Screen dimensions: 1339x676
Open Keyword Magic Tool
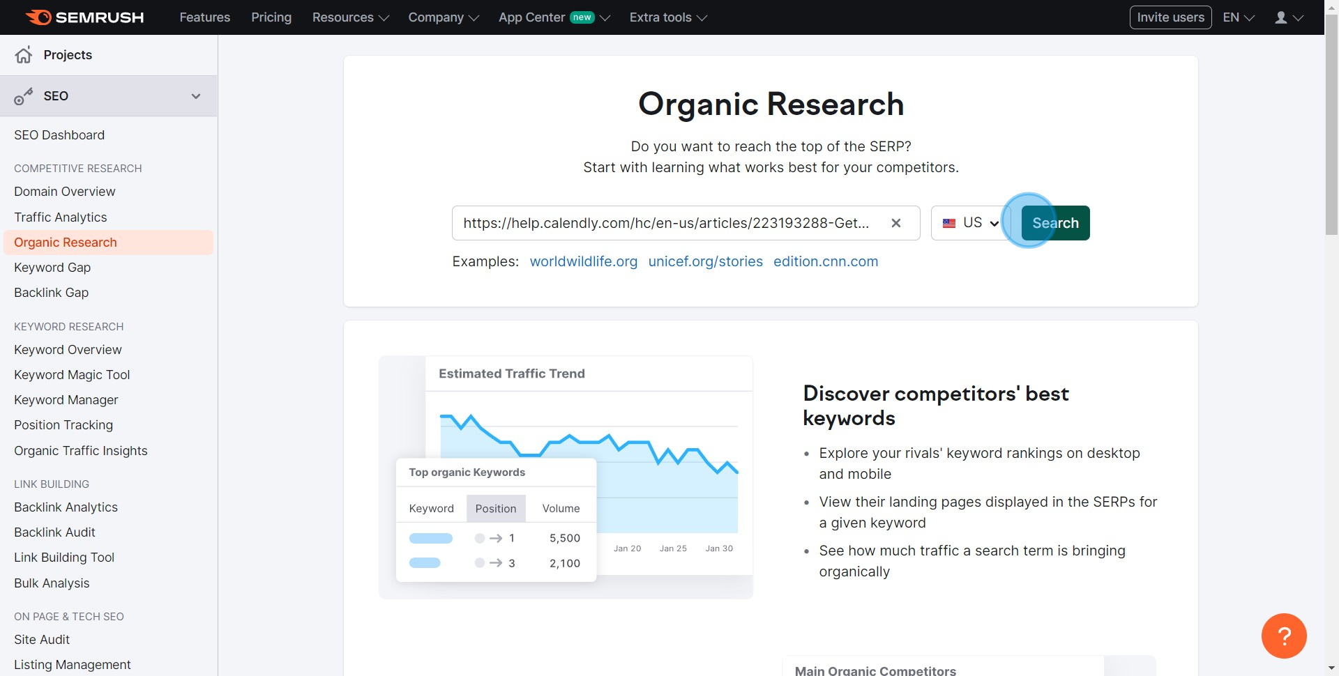tap(72, 375)
